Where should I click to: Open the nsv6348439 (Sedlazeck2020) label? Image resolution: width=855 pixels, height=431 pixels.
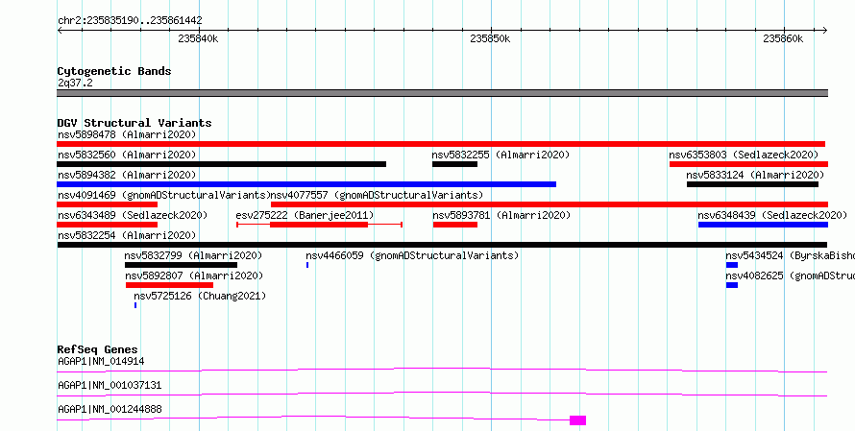(772, 215)
